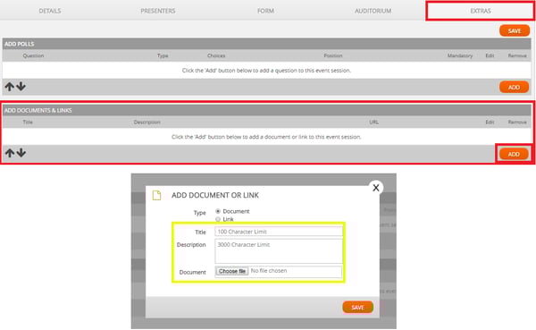Select the Link type radio button
This screenshot has width=536, height=330.
pyautogui.click(x=218, y=219)
